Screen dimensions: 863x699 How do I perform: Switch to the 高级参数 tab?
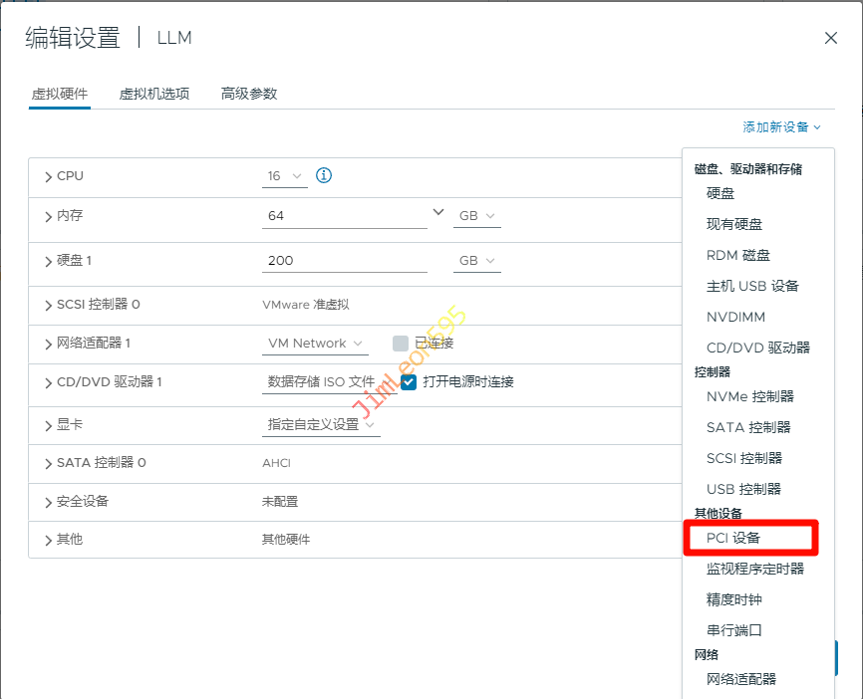click(249, 94)
